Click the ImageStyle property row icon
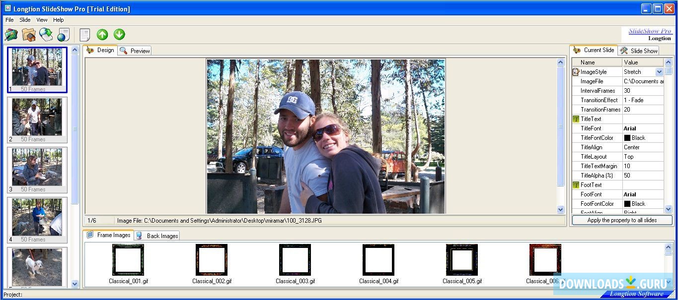 click(576, 72)
